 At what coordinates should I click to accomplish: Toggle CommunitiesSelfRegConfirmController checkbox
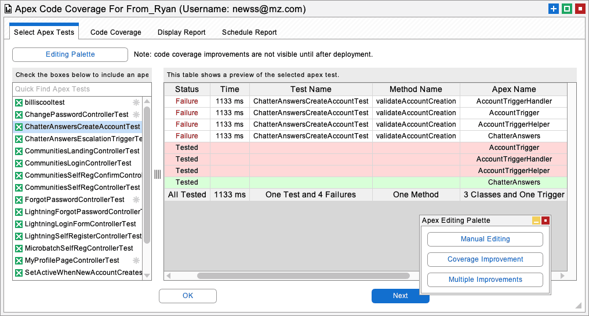[19, 175]
